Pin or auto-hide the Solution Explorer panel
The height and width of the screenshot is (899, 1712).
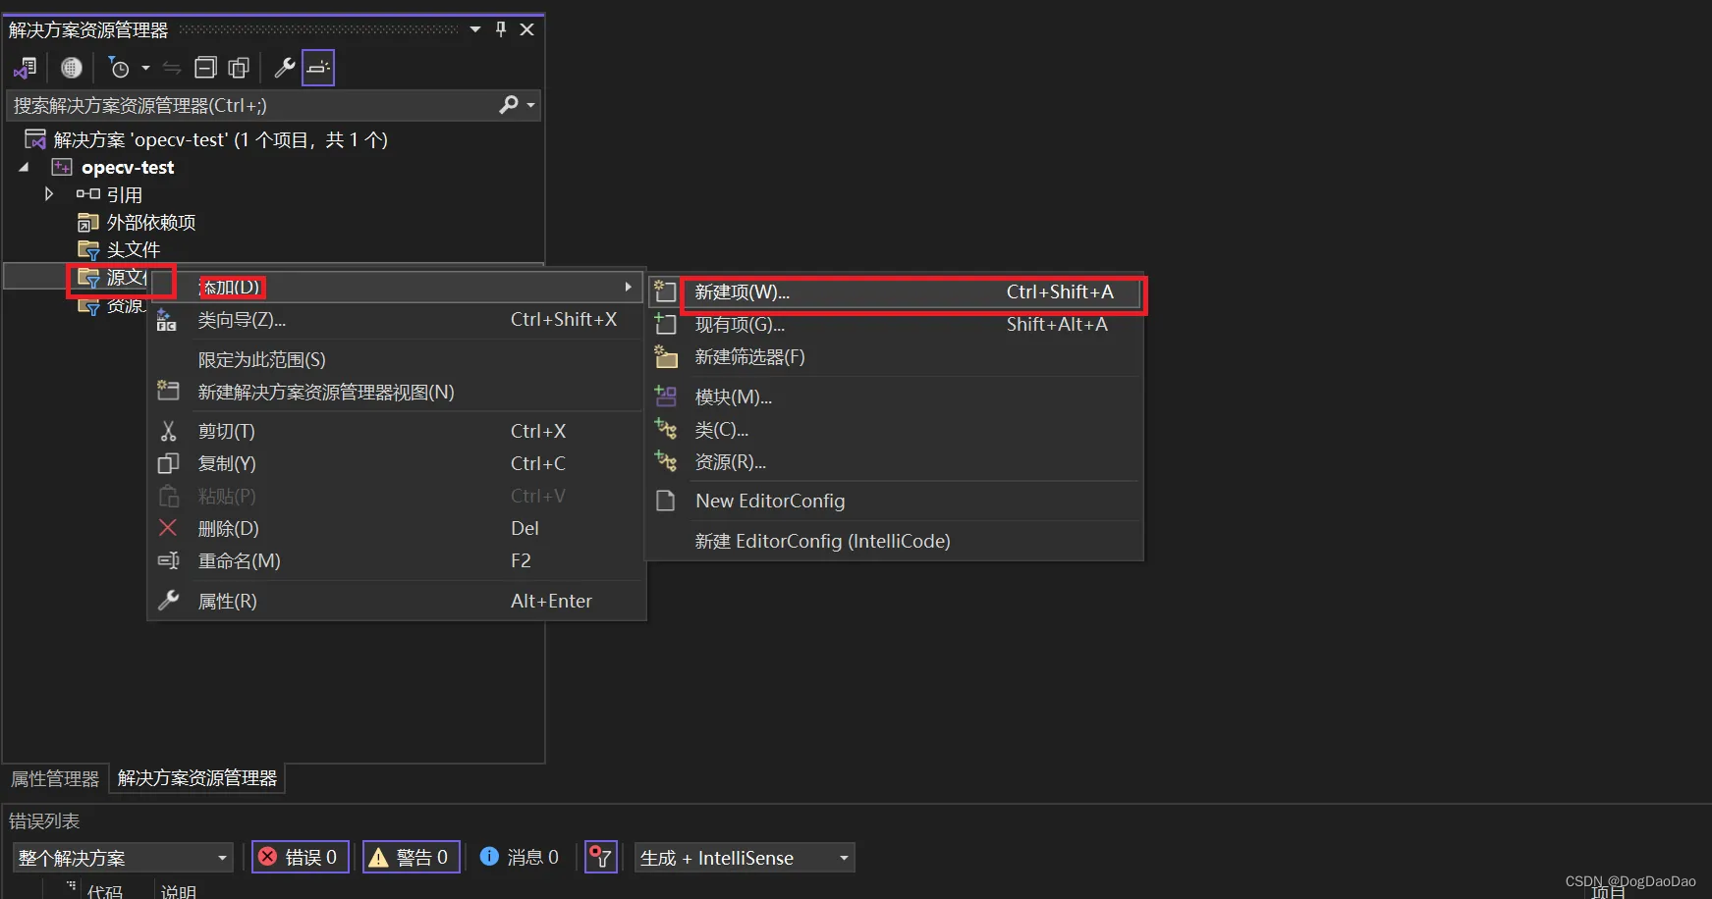click(x=501, y=29)
